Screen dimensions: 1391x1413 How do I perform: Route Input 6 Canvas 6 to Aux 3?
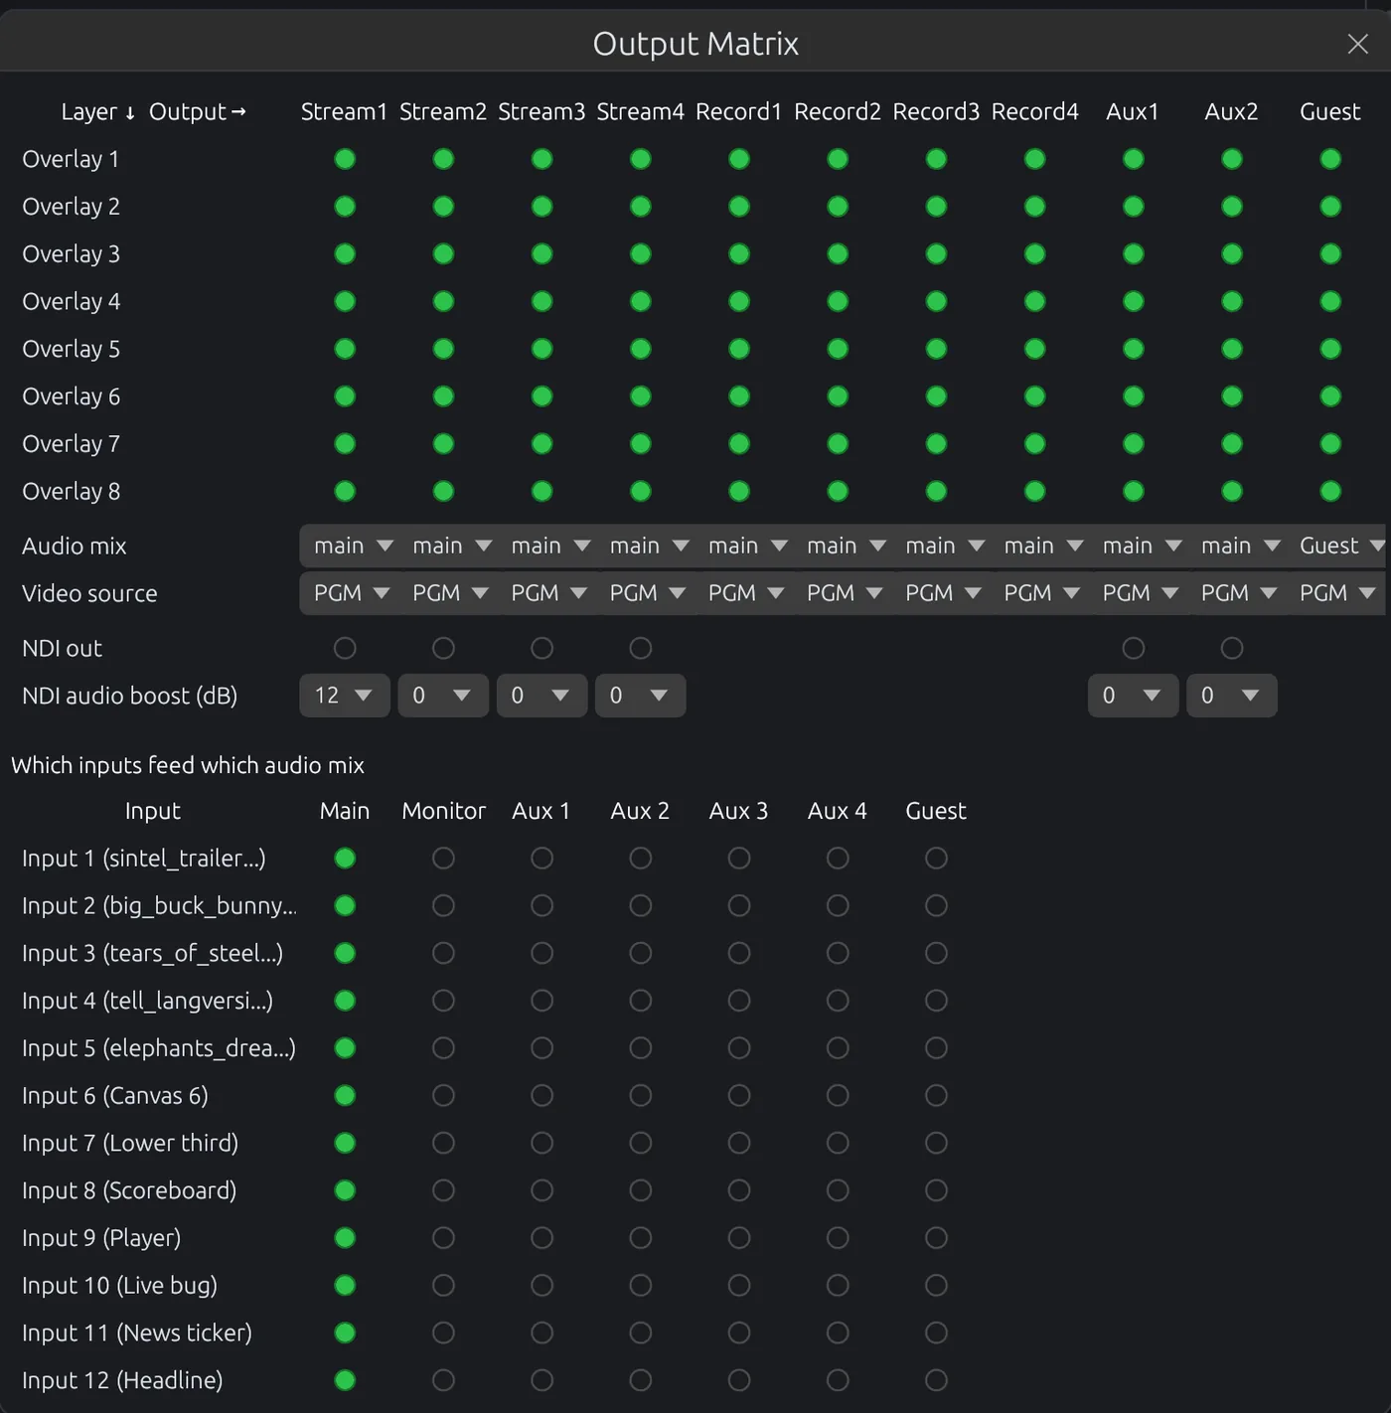click(x=739, y=1095)
